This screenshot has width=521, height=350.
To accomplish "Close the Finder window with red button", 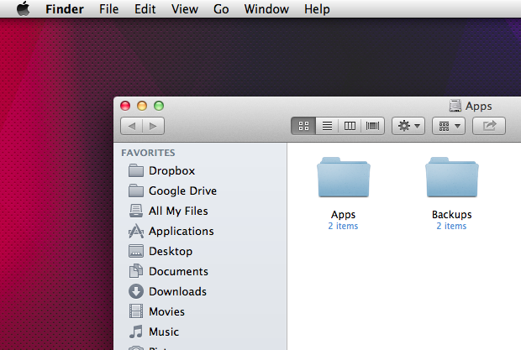I will point(125,106).
